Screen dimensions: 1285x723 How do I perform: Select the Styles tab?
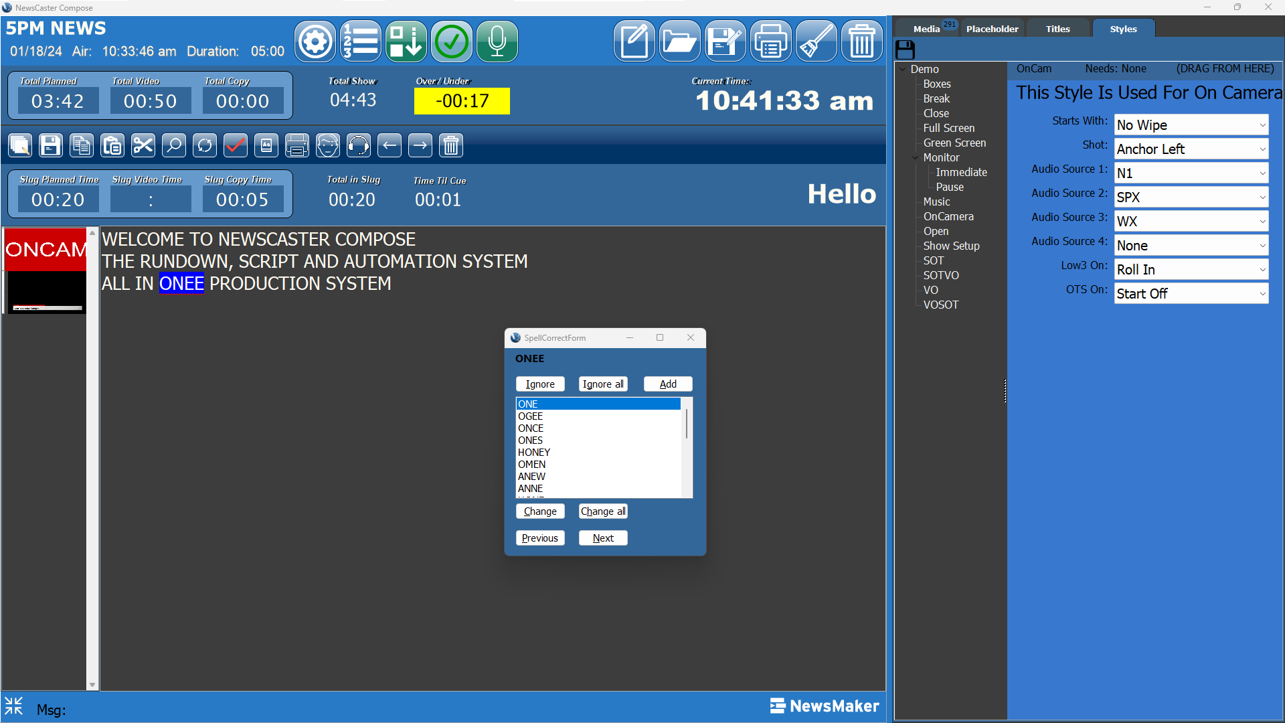(1123, 29)
